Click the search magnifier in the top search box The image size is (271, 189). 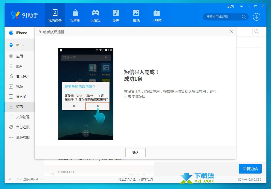(x=244, y=17)
